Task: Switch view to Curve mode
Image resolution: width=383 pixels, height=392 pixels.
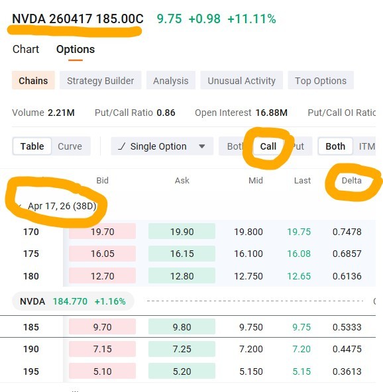Action: pos(70,146)
